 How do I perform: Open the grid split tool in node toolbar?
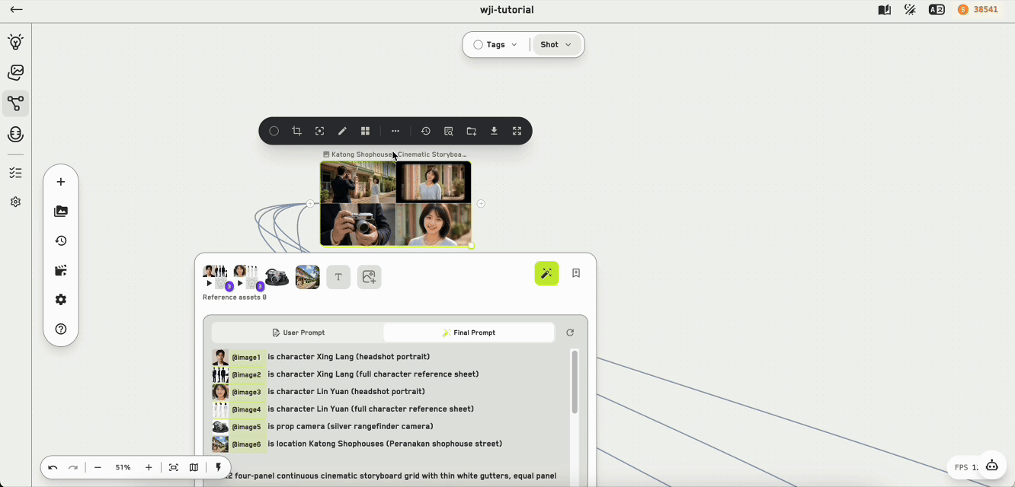coord(365,131)
